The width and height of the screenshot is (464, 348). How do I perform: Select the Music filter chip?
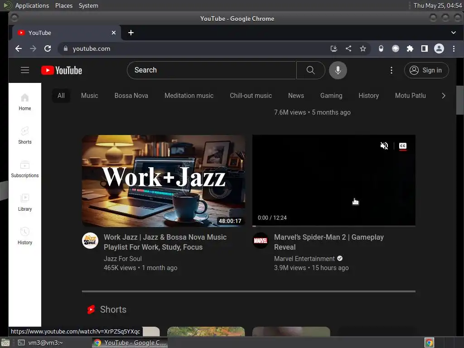[x=89, y=96]
